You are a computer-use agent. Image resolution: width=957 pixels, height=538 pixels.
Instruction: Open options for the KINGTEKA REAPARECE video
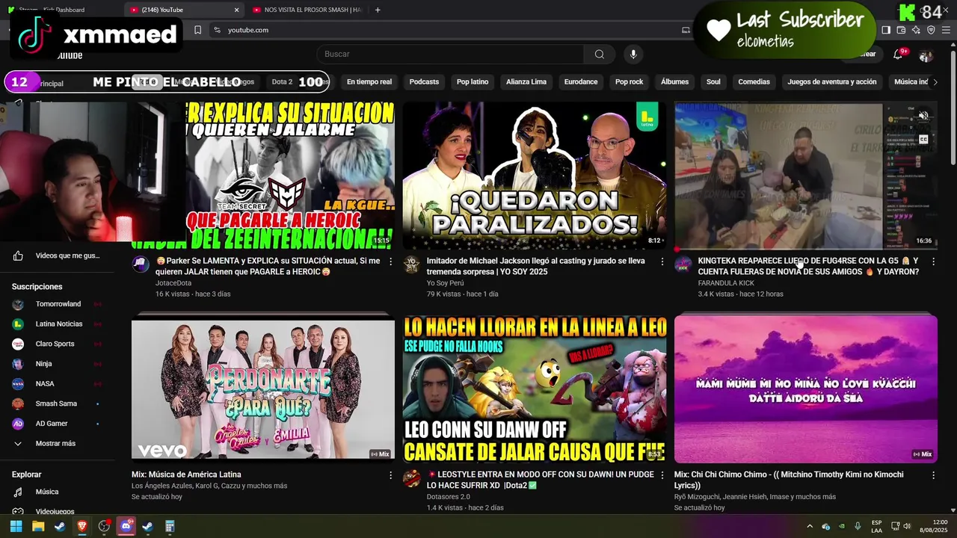[x=933, y=262]
